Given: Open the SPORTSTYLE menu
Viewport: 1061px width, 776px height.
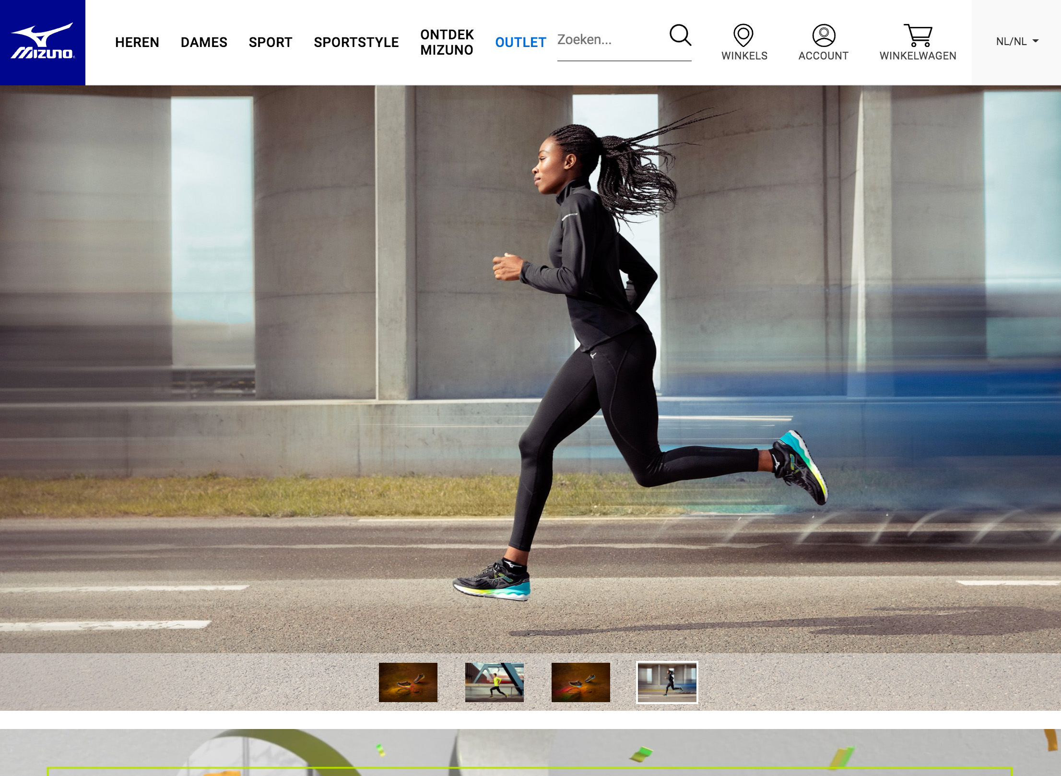Looking at the screenshot, I should [x=356, y=42].
